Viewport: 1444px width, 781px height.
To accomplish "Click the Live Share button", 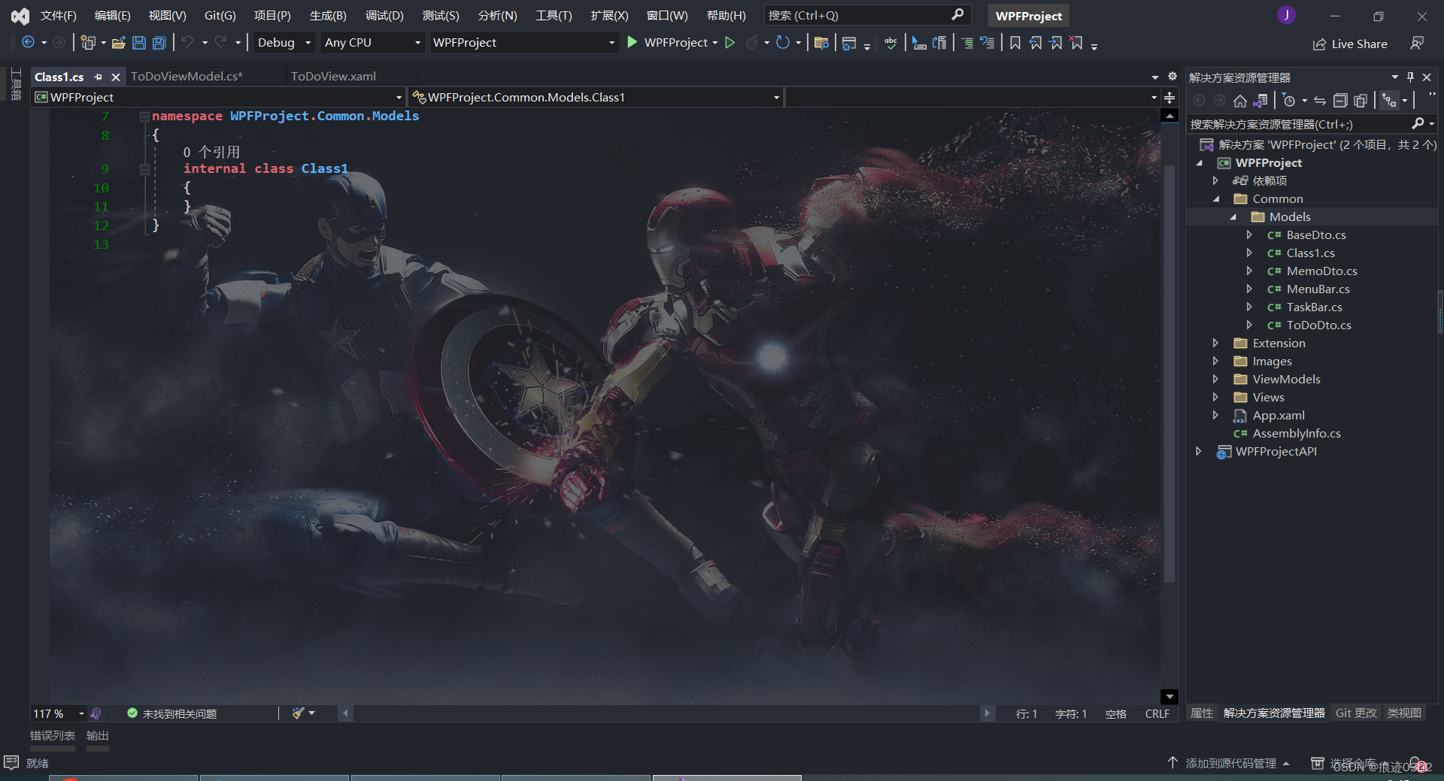I will coord(1351,44).
